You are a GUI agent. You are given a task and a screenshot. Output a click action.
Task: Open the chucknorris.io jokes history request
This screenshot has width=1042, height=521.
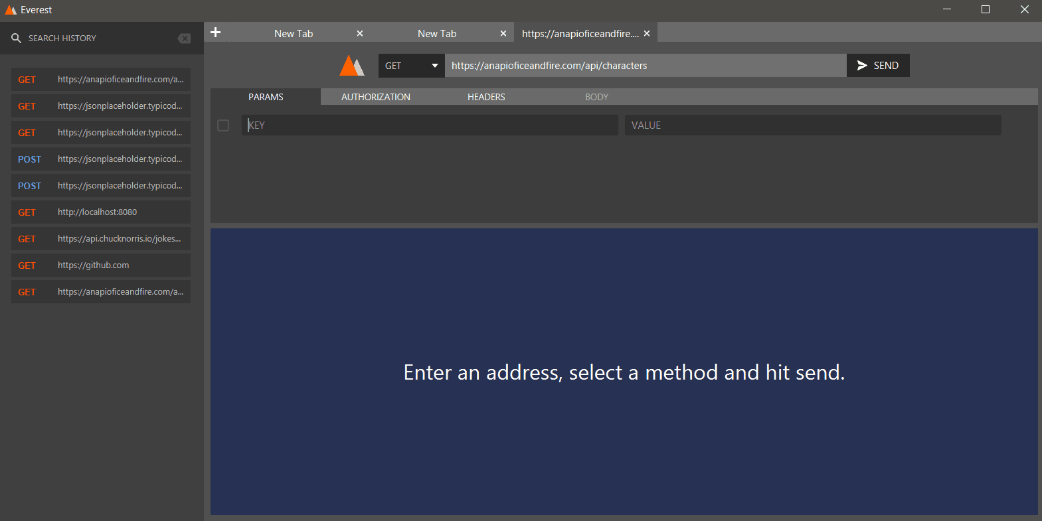point(101,239)
